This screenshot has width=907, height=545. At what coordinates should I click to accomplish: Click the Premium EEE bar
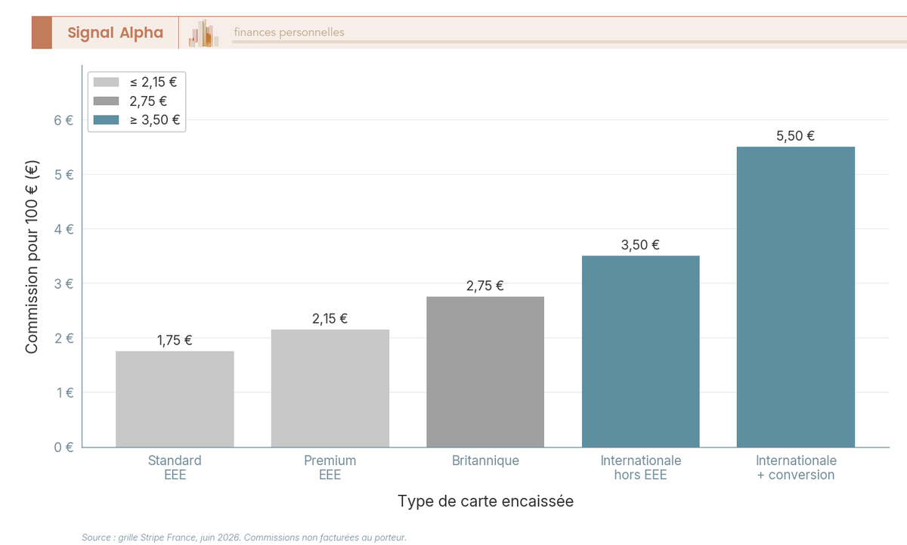point(330,389)
